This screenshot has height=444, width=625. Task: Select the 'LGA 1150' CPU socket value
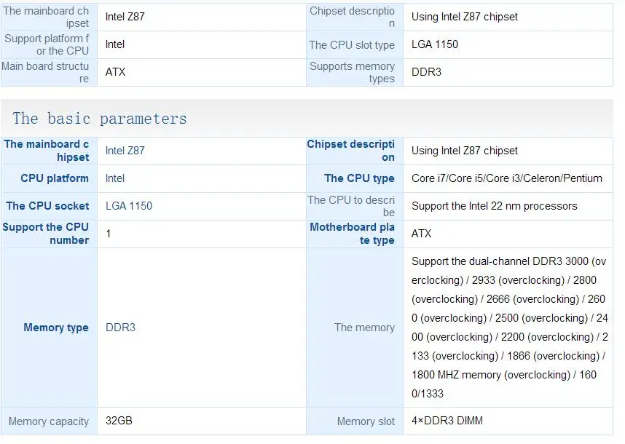pos(129,206)
